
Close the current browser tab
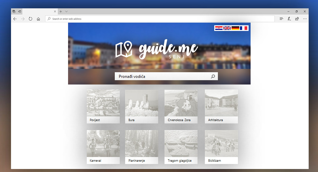pyautogui.click(x=55, y=11)
